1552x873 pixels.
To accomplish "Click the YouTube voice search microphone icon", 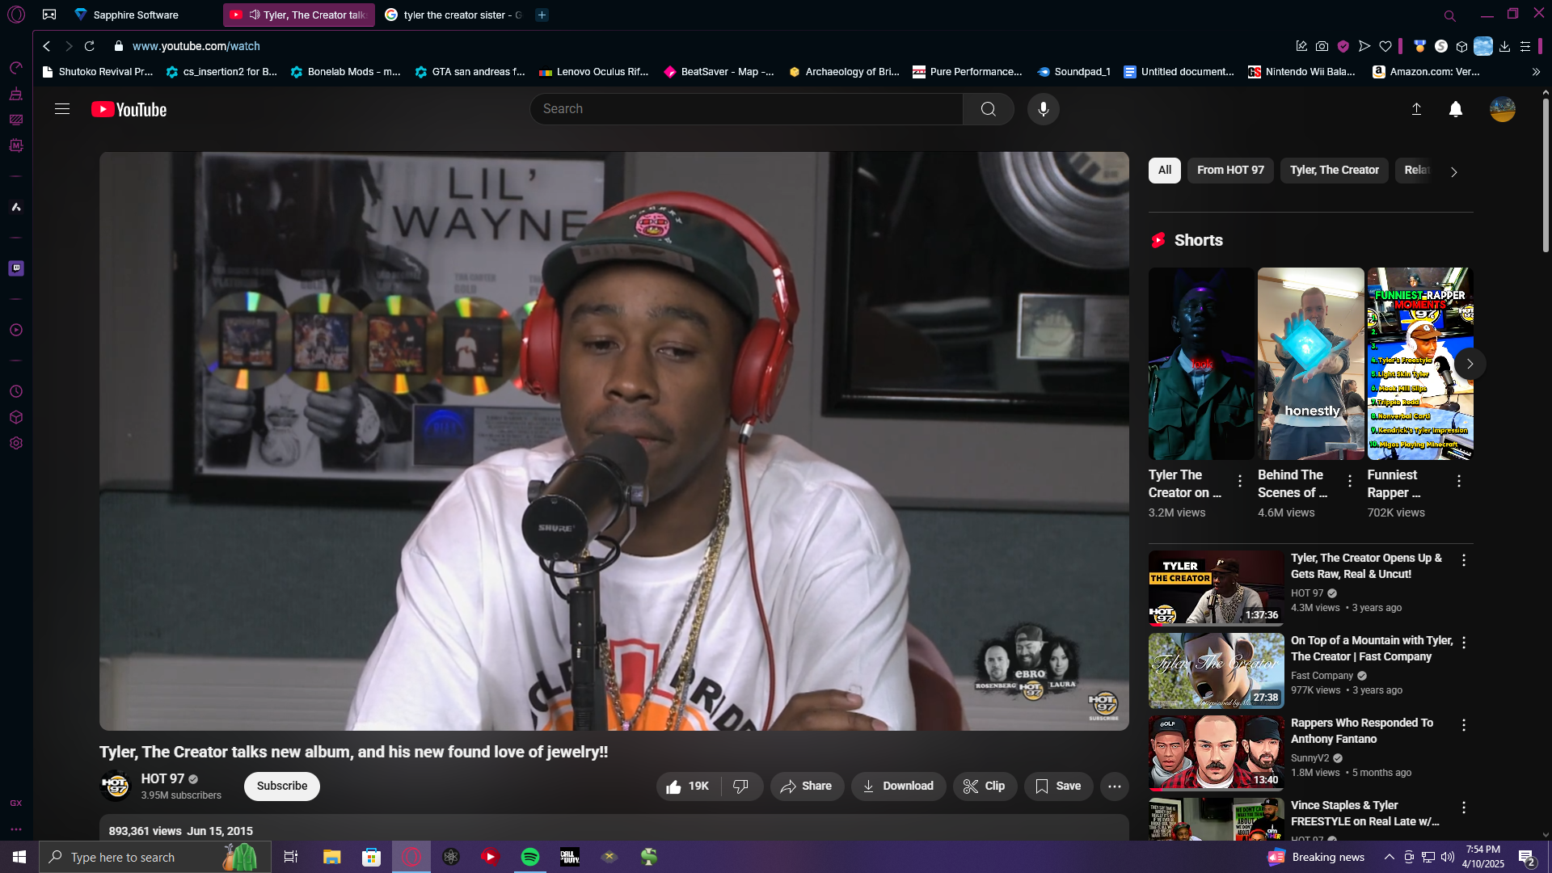I will (1043, 109).
